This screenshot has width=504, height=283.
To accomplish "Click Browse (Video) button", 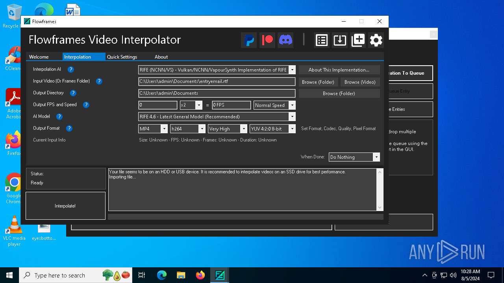I will 360,82.
